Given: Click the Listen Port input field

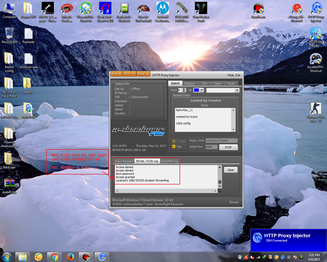Looking at the screenshot, I should 211,147.
